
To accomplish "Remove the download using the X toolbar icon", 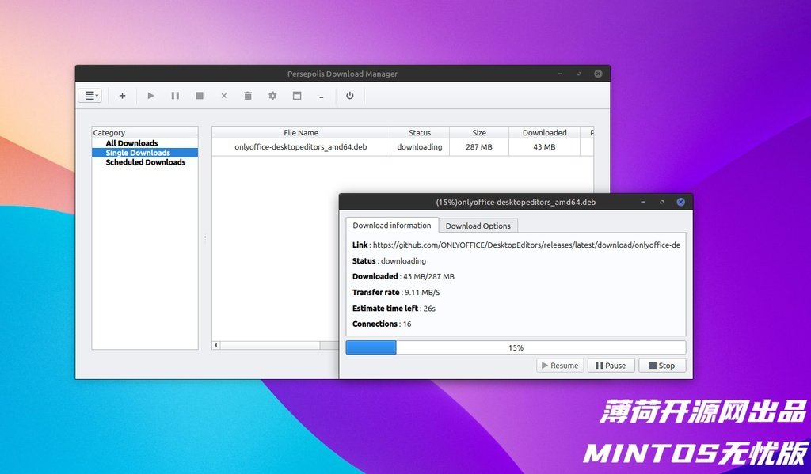I will tap(224, 96).
